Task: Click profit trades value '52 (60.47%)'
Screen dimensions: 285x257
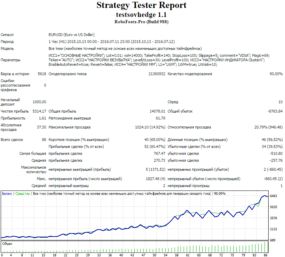Action: (155, 147)
